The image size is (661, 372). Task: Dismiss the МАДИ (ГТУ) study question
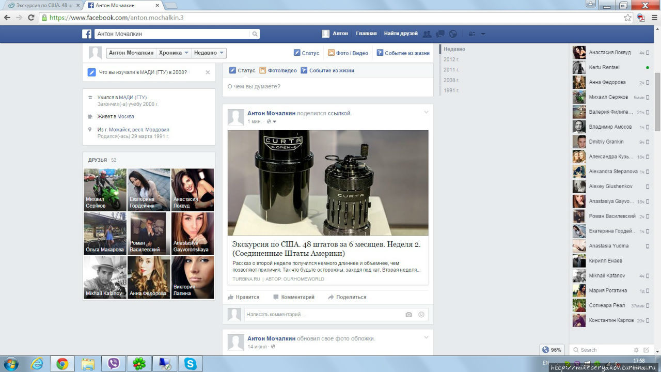(208, 72)
